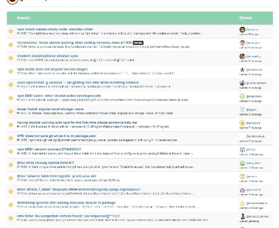Viewport: 279px width, 228px height.
Task: Click status icon for 'npm ERR! xcrun: error' issue
Action: click(x=11, y=98)
